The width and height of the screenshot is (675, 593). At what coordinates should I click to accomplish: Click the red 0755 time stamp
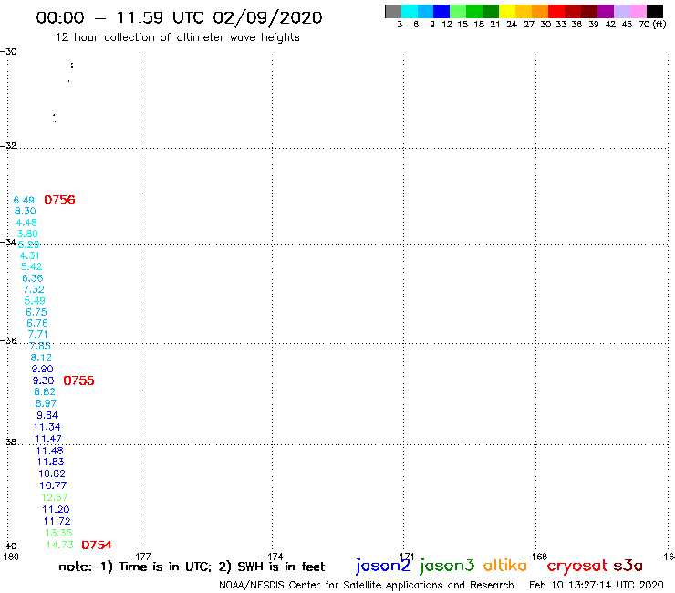(78, 380)
